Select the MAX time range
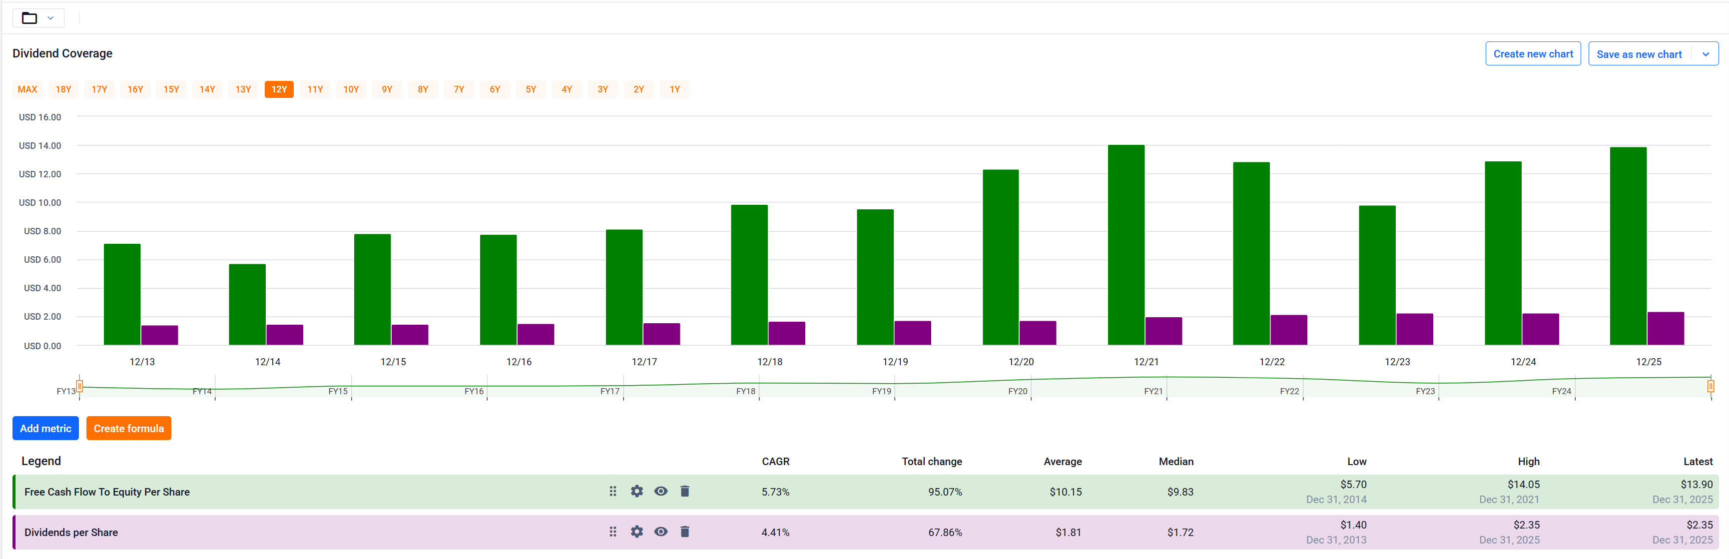The image size is (1729, 559). (27, 89)
